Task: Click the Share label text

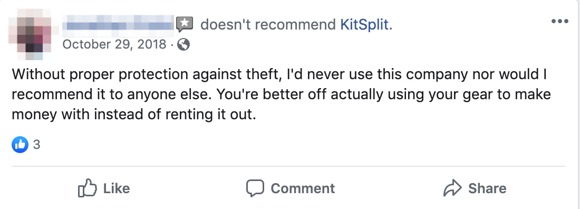Action: pyautogui.click(x=487, y=188)
